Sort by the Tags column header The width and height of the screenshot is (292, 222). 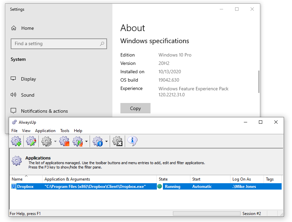[x=273, y=179]
